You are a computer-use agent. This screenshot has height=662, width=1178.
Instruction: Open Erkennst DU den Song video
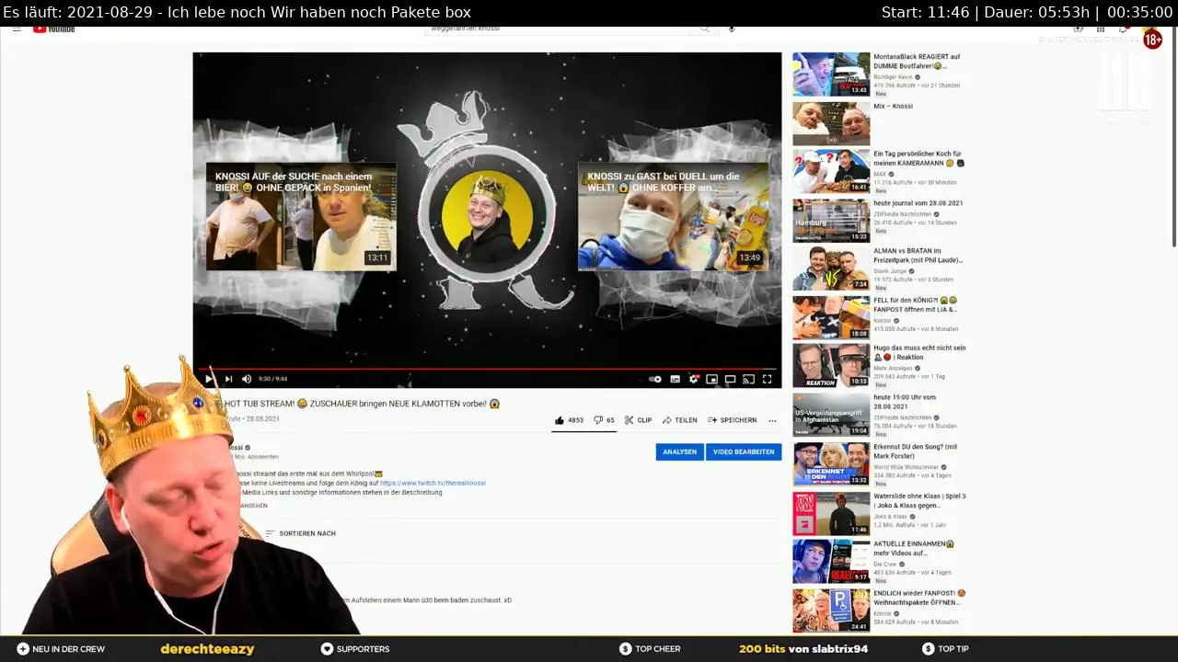pos(831,464)
